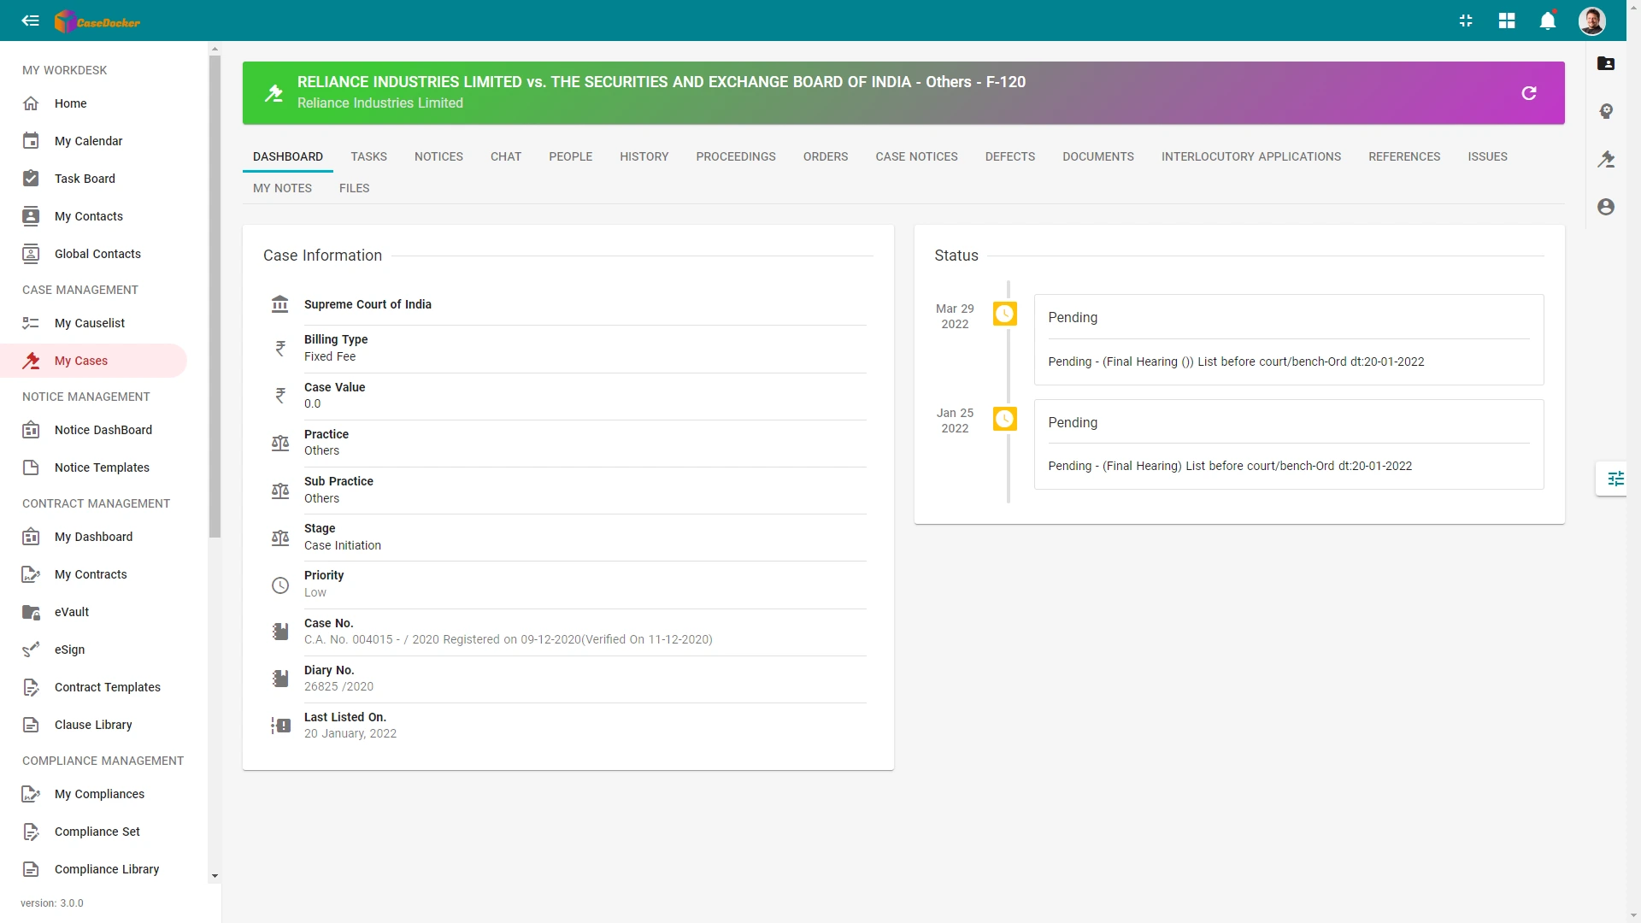This screenshot has width=1641, height=923.
Task: Switch to the Proceedings tab
Action: pos(736,156)
